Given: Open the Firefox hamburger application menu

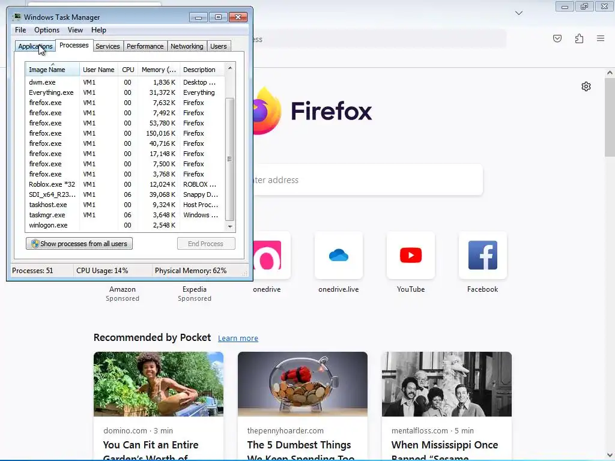Looking at the screenshot, I should coord(601,38).
